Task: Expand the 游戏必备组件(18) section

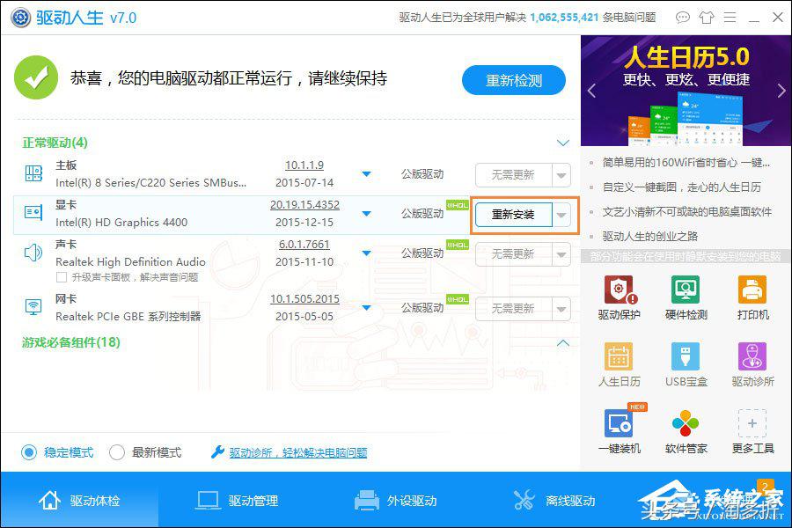Action: point(562,342)
